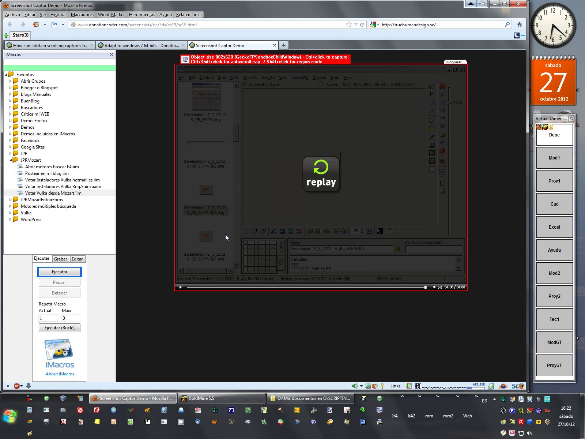Expand the WordPress folder
The width and height of the screenshot is (585, 439).
coord(10,219)
